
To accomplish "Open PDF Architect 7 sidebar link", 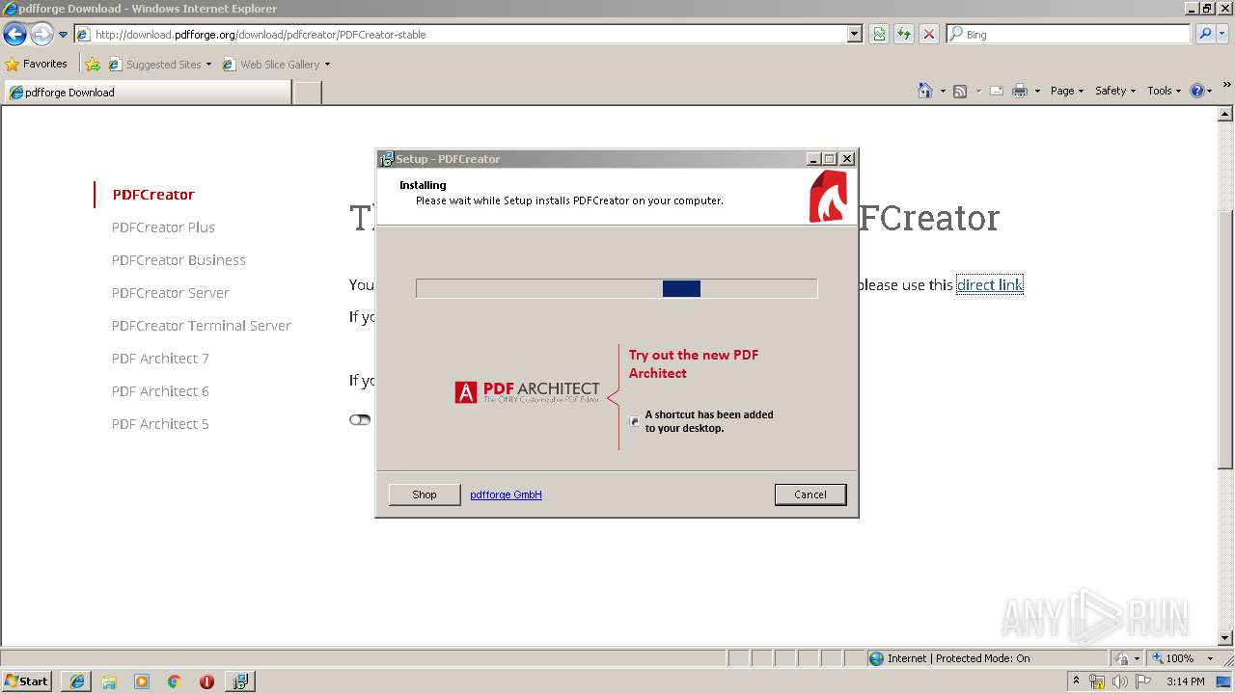I will tap(160, 359).
